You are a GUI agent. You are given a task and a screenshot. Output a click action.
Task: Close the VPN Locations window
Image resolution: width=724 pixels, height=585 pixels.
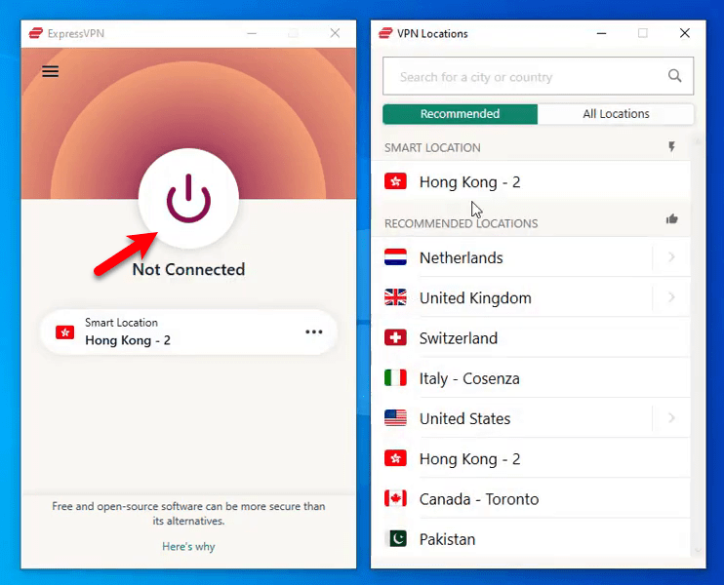coord(685,33)
